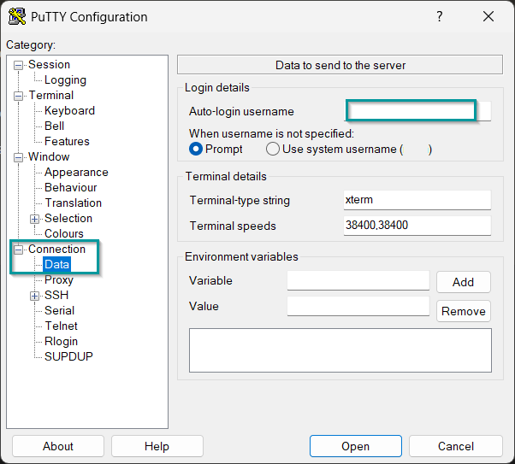Open the Telnet category
Image resolution: width=515 pixels, height=464 pixels.
point(61,326)
